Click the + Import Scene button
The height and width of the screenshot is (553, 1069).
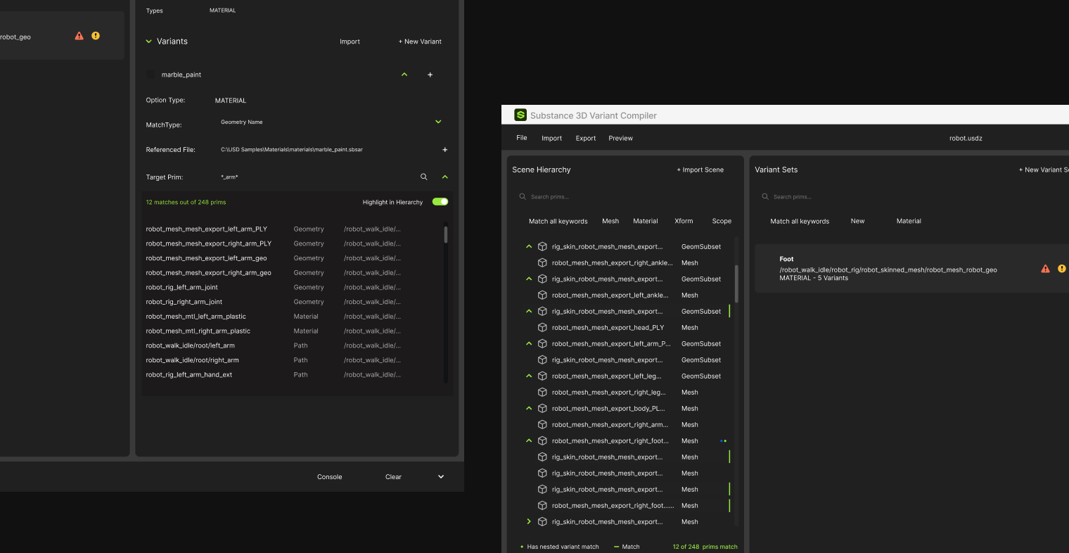pos(700,170)
